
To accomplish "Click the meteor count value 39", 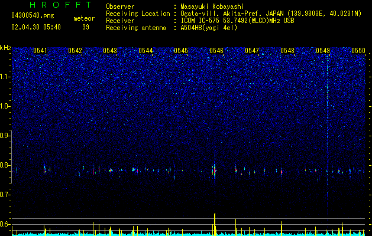I will click(86, 27).
